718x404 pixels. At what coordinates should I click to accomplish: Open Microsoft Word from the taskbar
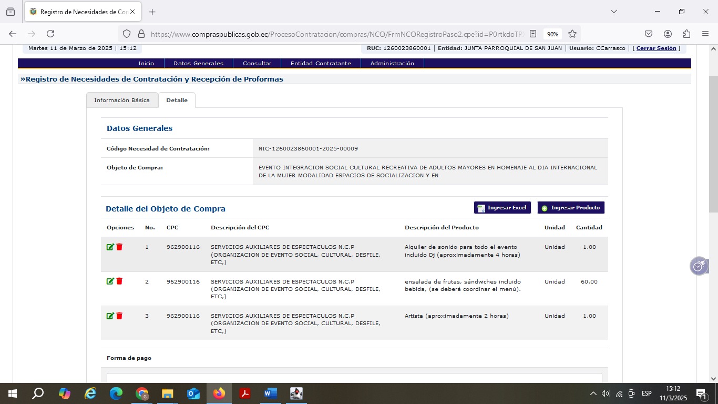click(270, 393)
